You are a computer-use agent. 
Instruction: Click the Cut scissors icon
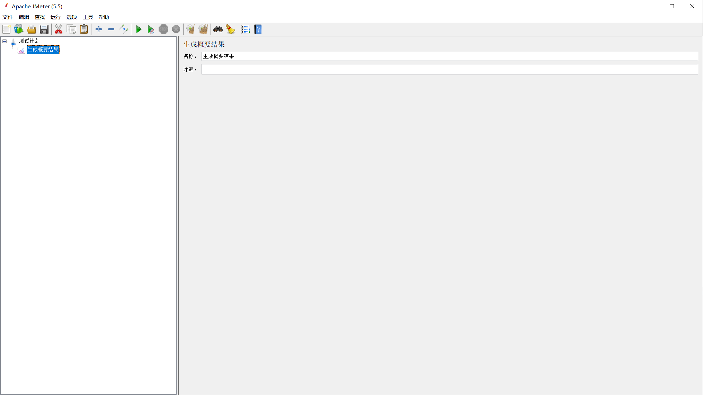click(x=59, y=29)
